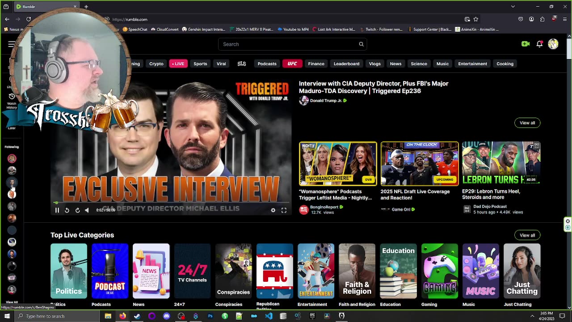572x322 pixels.
Task: Click View all for Top Live Categories
Action: tap(527, 235)
